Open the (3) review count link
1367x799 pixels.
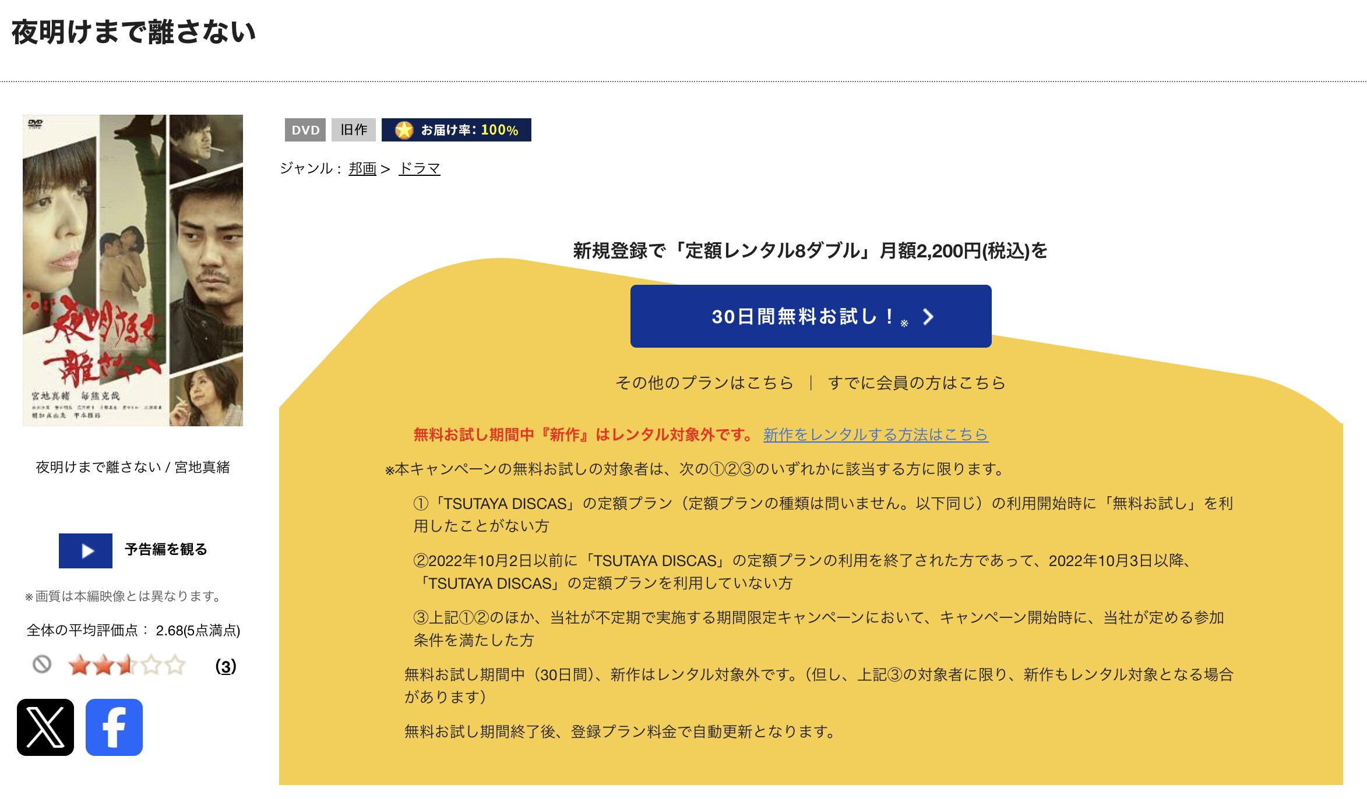226,666
